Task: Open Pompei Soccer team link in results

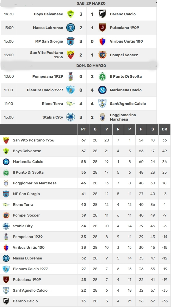Action: point(124,55)
